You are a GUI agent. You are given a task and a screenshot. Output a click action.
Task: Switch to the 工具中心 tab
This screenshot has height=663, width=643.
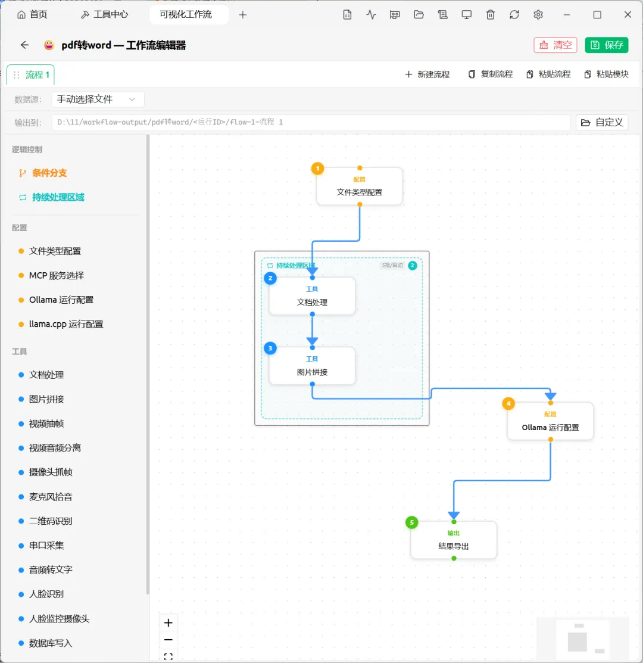[x=104, y=15]
